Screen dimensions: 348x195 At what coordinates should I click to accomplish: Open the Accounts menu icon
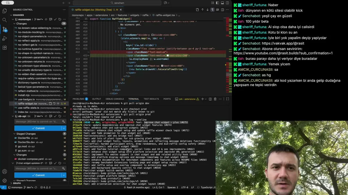[x=4, y=171]
